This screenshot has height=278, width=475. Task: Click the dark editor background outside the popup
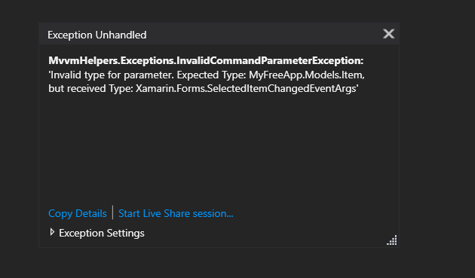(437, 136)
